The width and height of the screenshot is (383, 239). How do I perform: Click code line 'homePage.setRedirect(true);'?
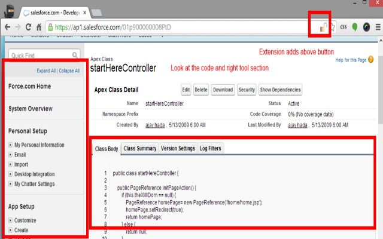pos(154,210)
